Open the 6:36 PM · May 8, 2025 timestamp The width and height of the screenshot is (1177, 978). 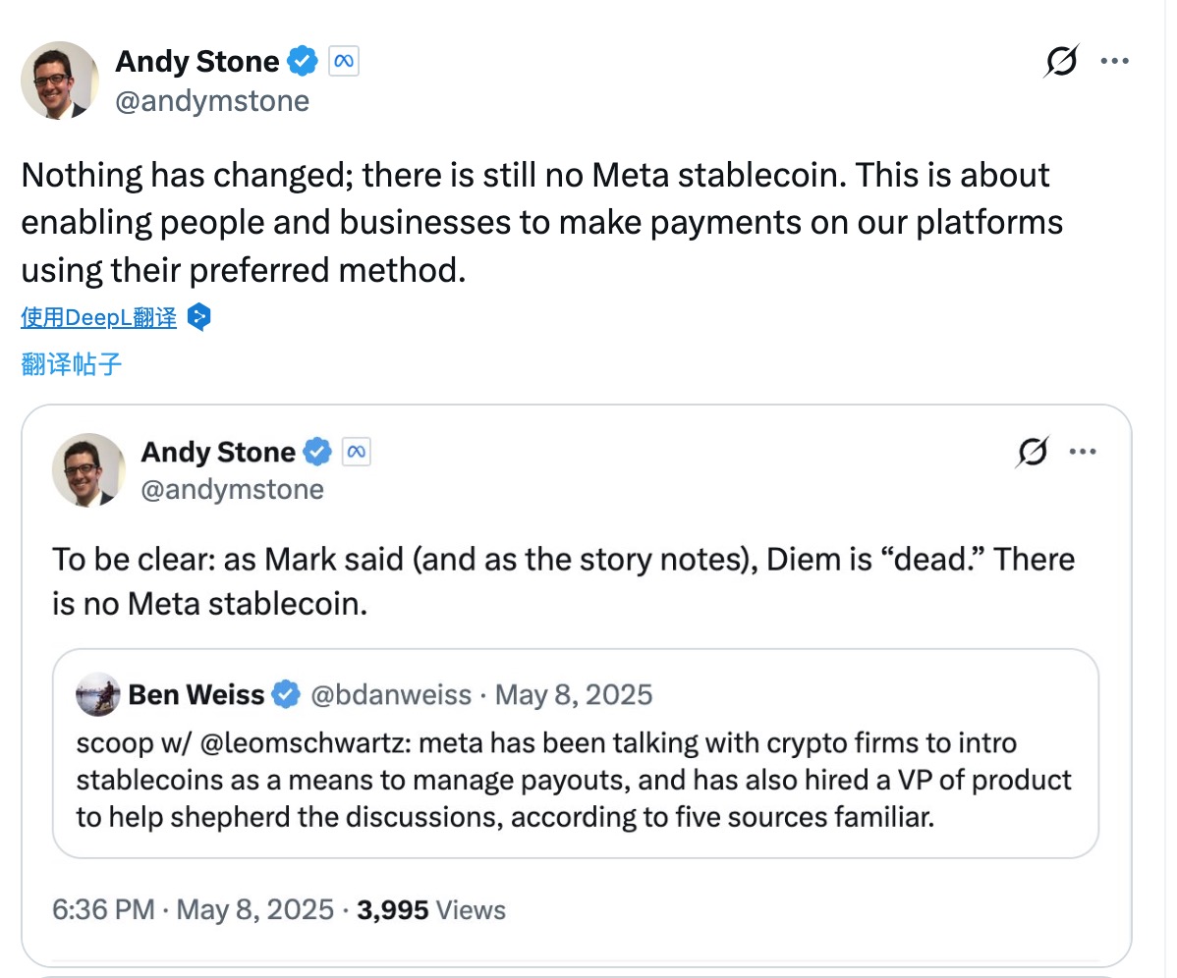(x=193, y=909)
